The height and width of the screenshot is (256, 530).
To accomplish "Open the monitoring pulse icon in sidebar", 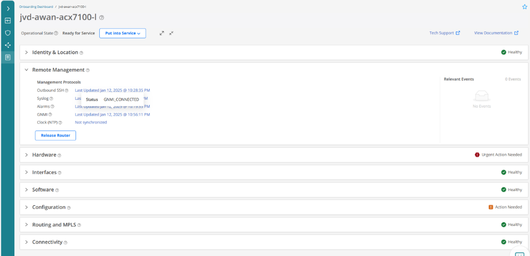I will tap(8, 20).
